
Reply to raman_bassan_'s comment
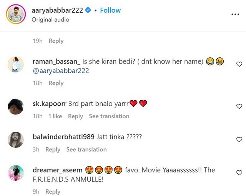pyautogui.click(x=56, y=83)
